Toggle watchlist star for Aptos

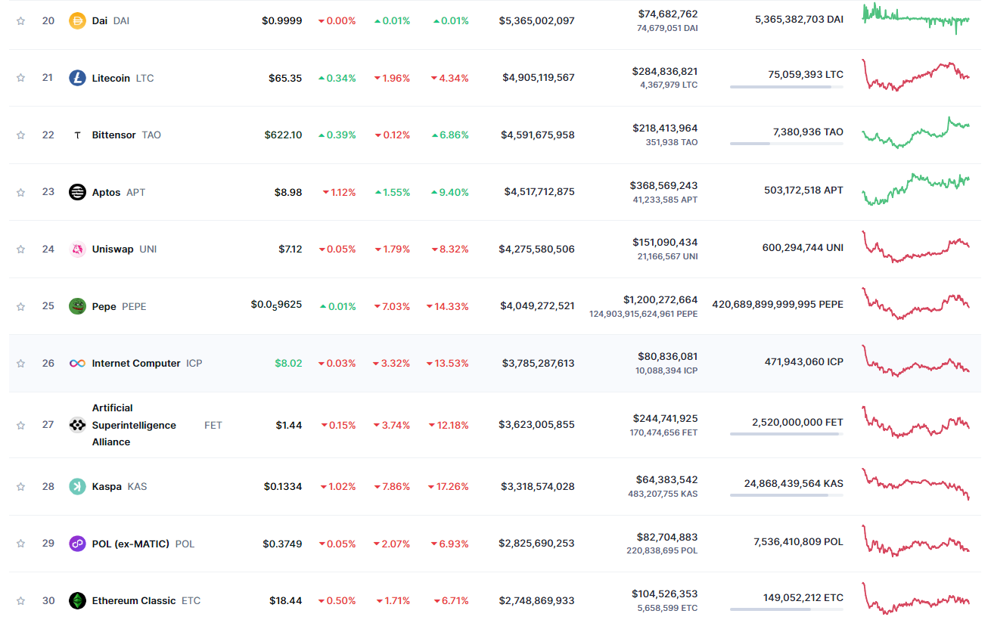(x=20, y=192)
